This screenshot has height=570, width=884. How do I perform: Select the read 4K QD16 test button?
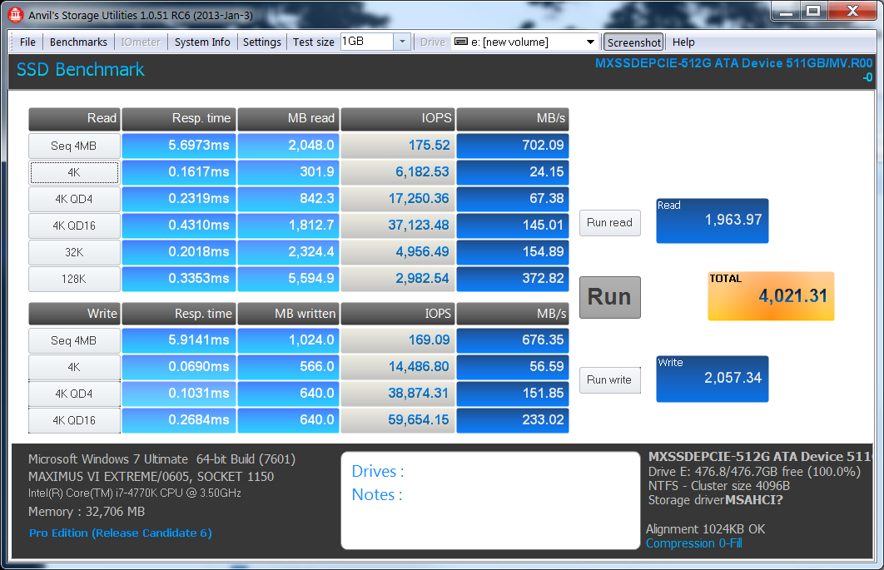click(73, 226)
